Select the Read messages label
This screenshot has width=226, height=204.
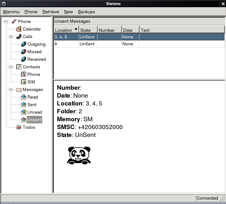(33, 97)
